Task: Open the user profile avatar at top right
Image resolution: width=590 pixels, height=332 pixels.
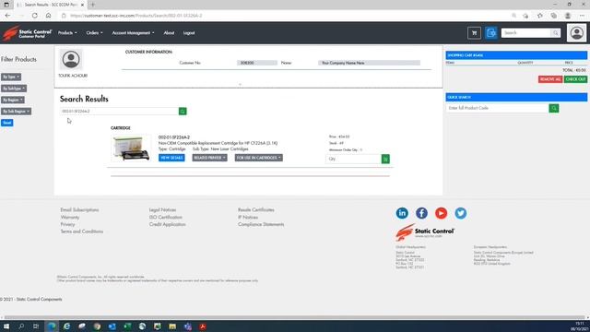Action: (x=576, y=33)
